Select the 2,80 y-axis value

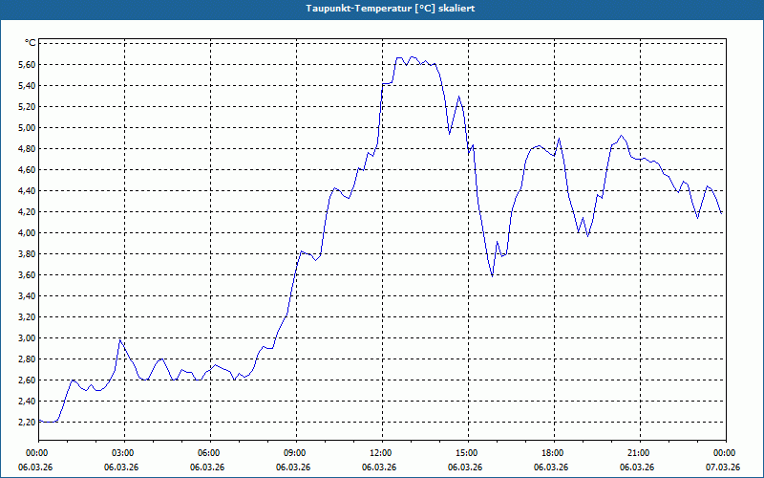(27, 359)
